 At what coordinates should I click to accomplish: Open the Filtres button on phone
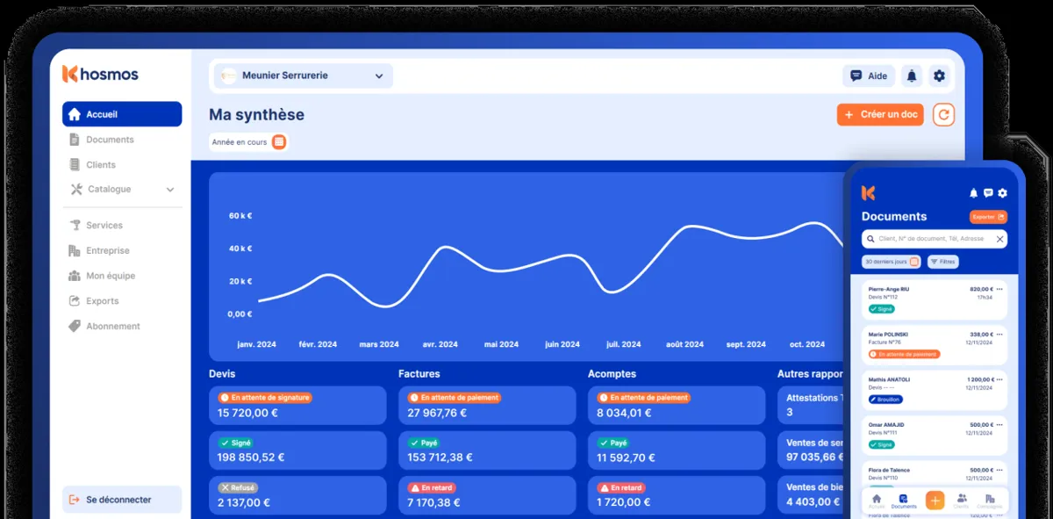click(x=943, y=262)
